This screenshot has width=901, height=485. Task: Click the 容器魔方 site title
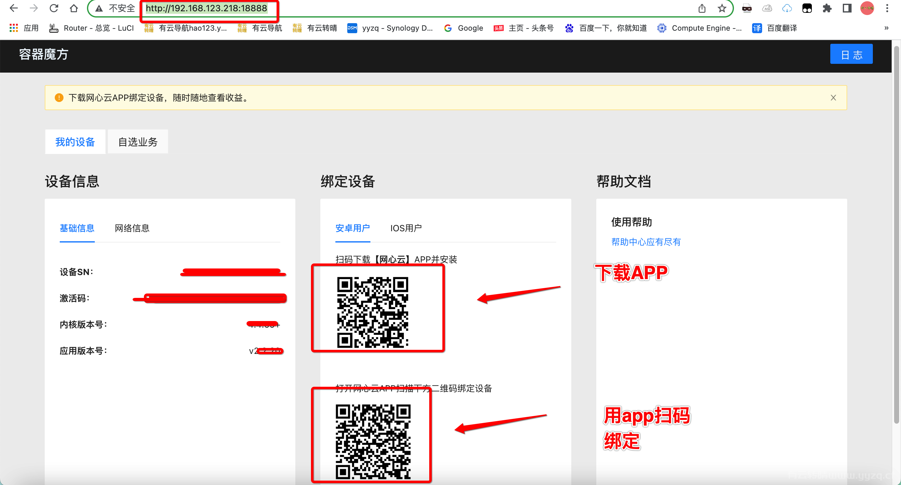(x=43, y=54)
